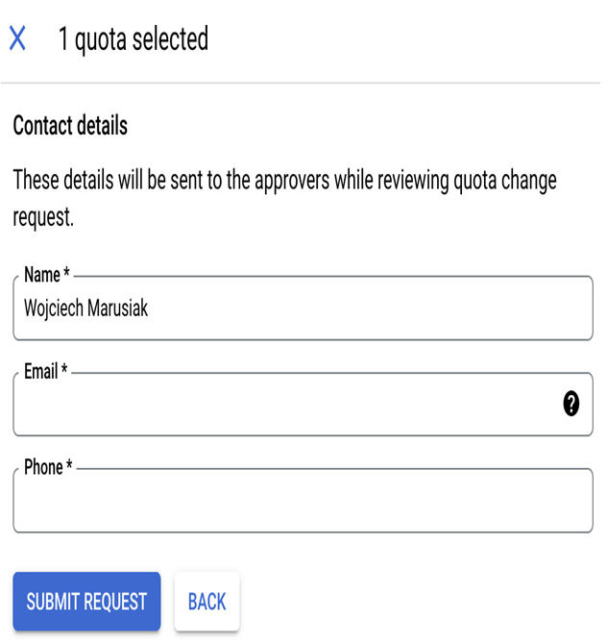
Task: Focus the Name input field
Action: click(x=303, y=308)
